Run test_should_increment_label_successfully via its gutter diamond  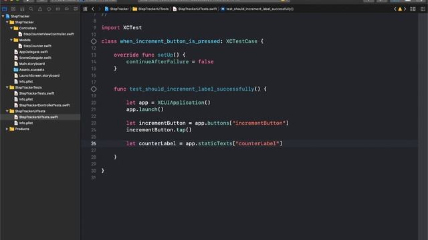94,89
